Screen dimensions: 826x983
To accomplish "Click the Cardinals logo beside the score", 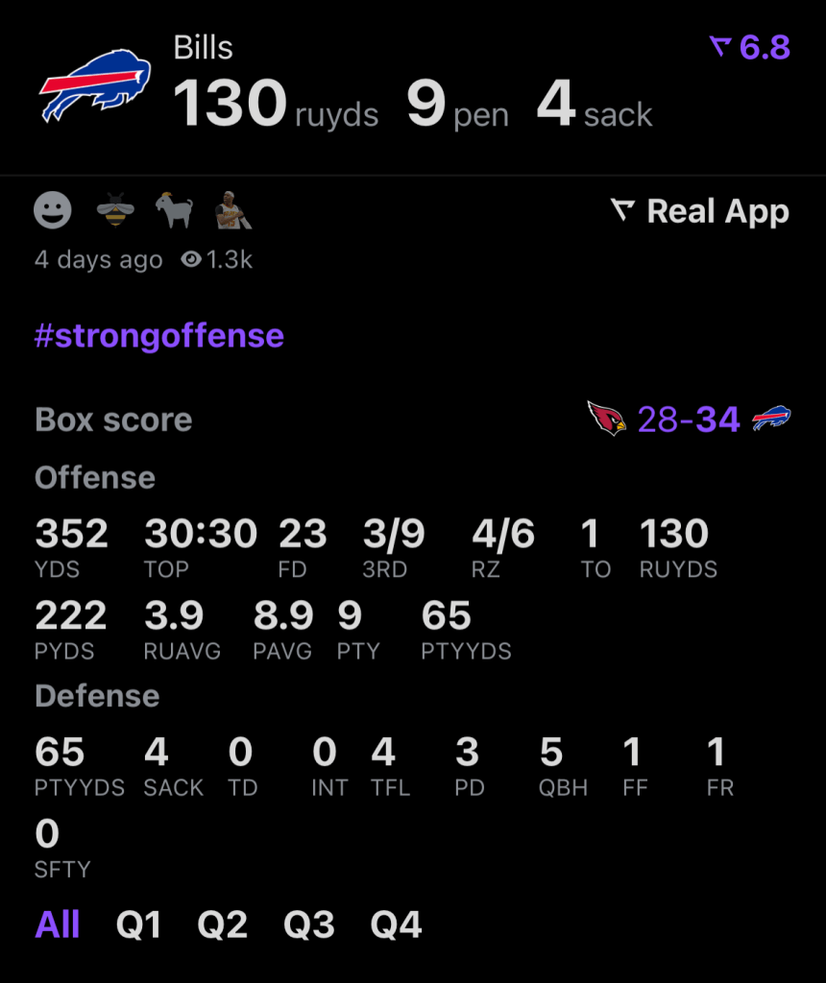I will 606,420.
